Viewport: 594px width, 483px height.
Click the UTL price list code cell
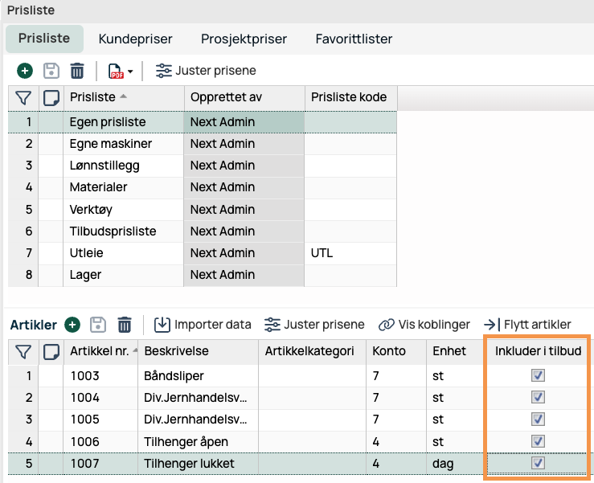tap(350, 252)
